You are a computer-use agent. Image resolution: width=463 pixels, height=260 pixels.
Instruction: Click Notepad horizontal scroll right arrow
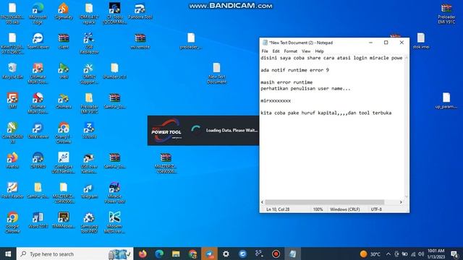pos(401,202)
